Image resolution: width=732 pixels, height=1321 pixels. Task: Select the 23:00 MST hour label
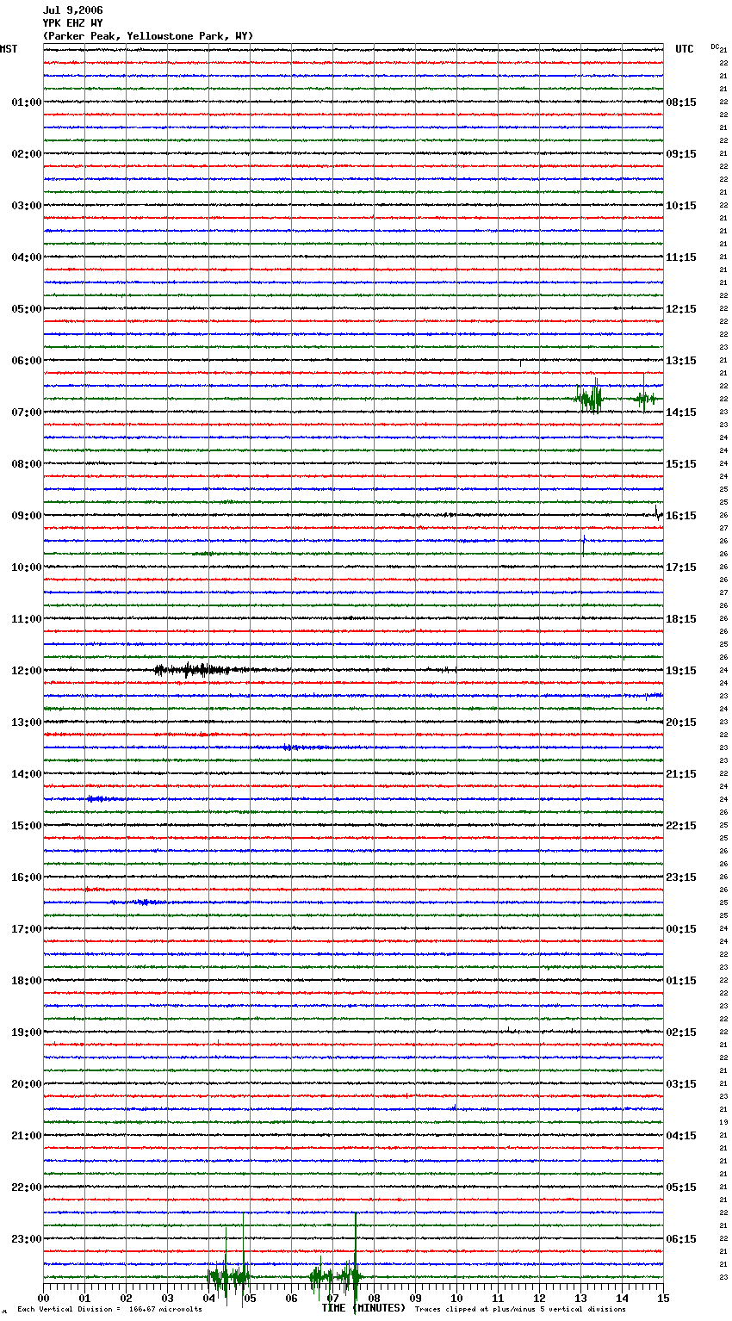27,1239
